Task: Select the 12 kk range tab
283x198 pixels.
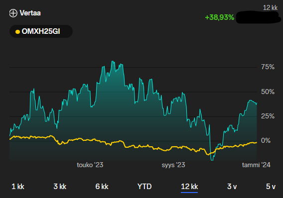Action: [189, 187]
